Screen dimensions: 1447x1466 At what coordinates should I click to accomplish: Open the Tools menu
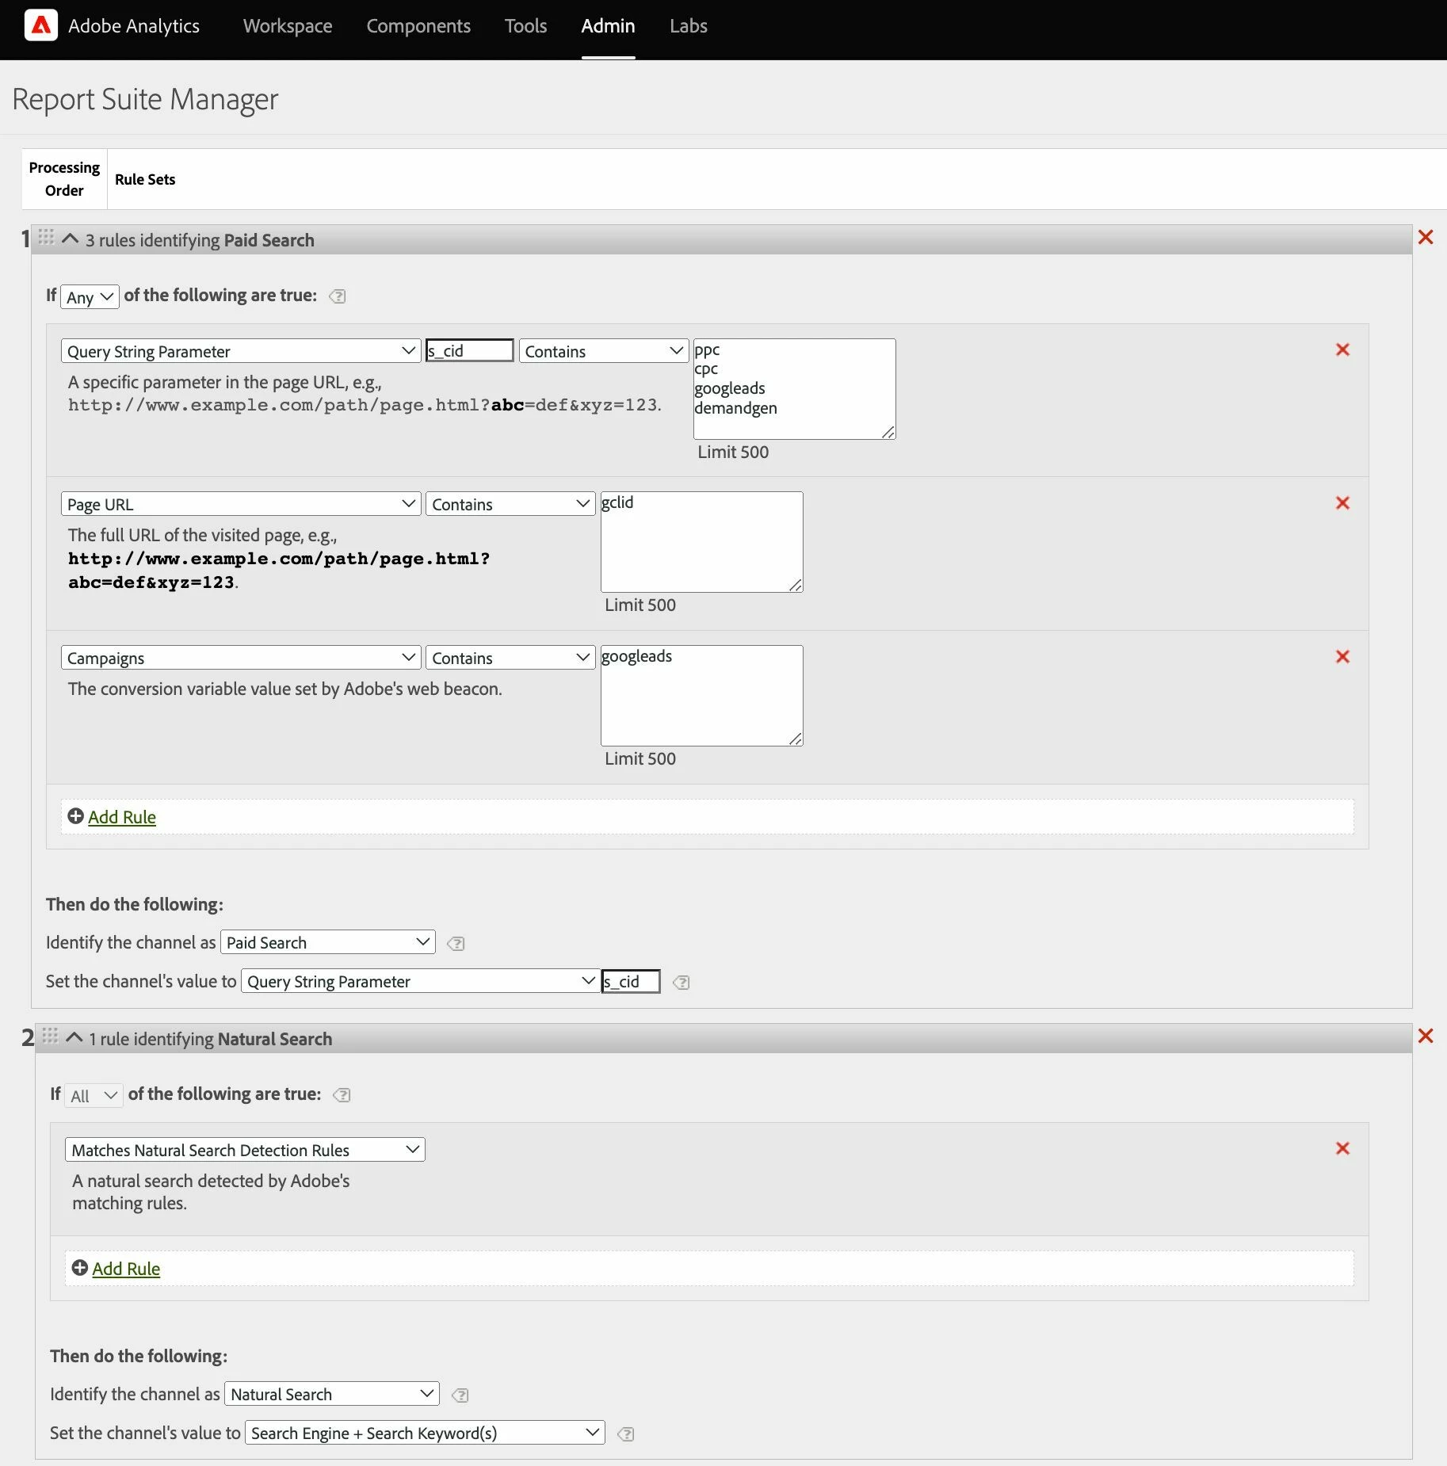tap(526, 26)
